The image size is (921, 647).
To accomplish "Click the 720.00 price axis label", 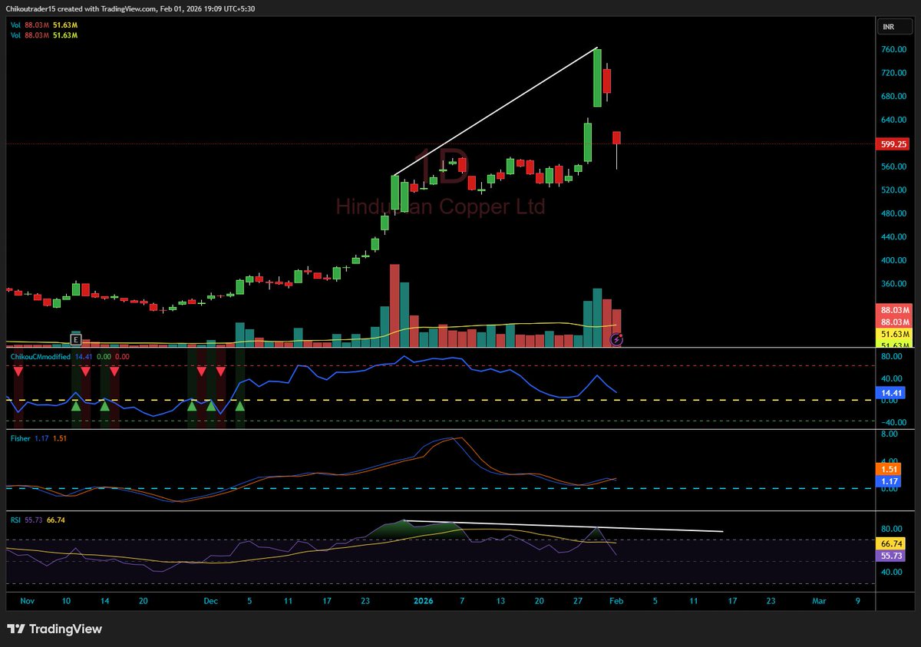I will [x=895, y=73].
